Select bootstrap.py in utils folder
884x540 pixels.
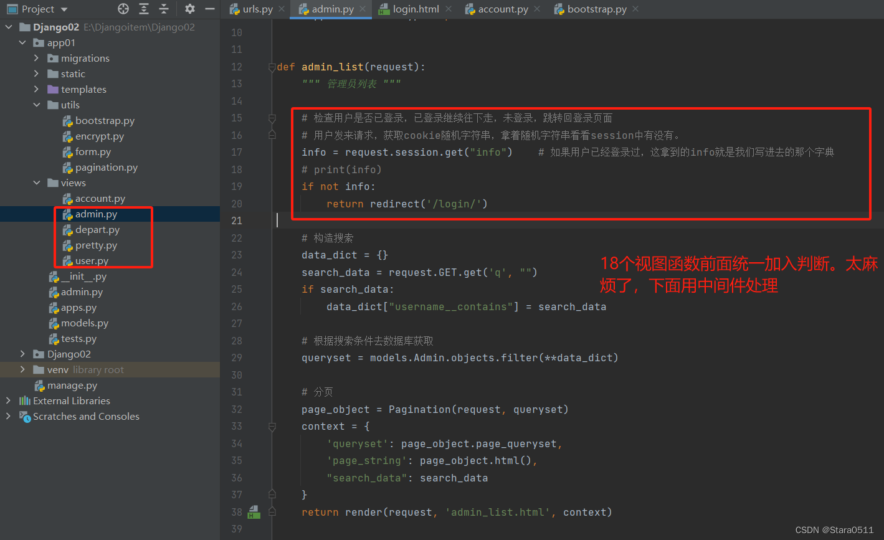105,121
